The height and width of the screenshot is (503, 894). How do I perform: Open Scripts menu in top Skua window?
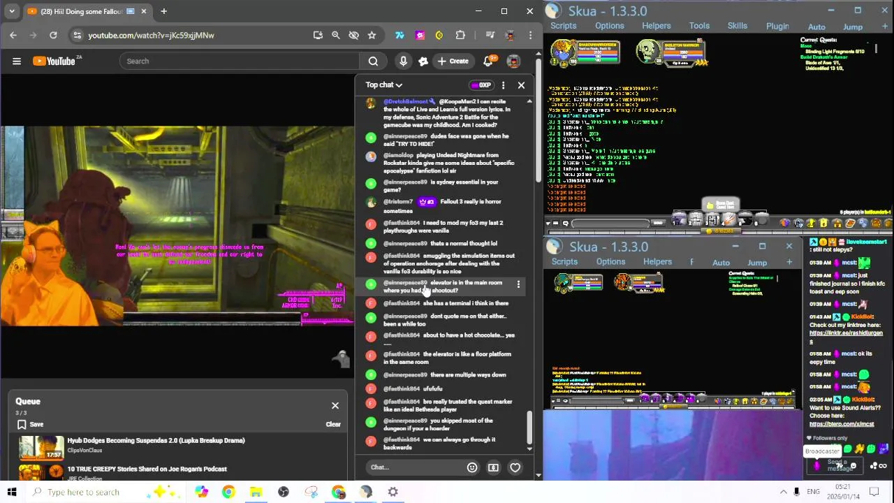[563, 26]
